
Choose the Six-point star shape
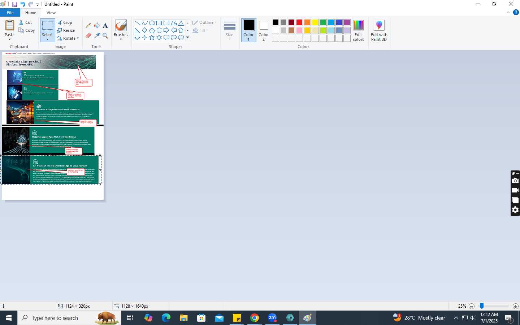pyautogui.click(x=159, y=38)
